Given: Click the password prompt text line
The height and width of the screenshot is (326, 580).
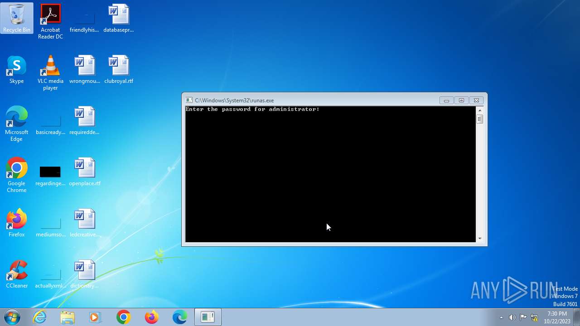Looking at the screenshot, I should [252, 109].
